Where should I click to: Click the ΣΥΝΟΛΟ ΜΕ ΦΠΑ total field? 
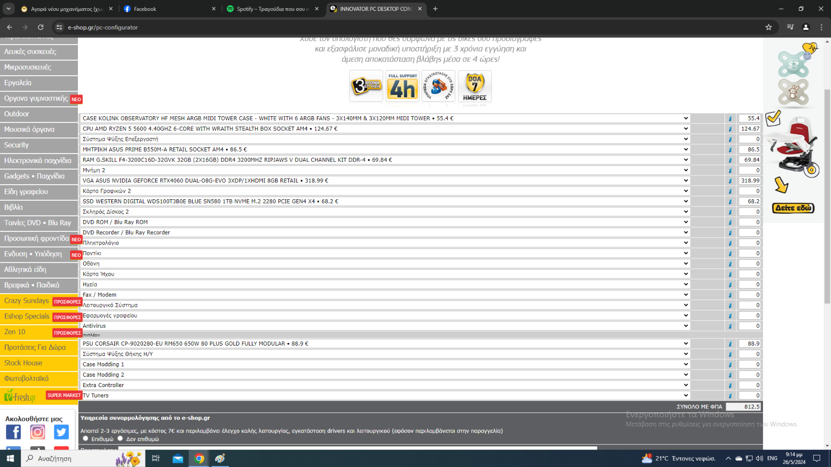744,407
